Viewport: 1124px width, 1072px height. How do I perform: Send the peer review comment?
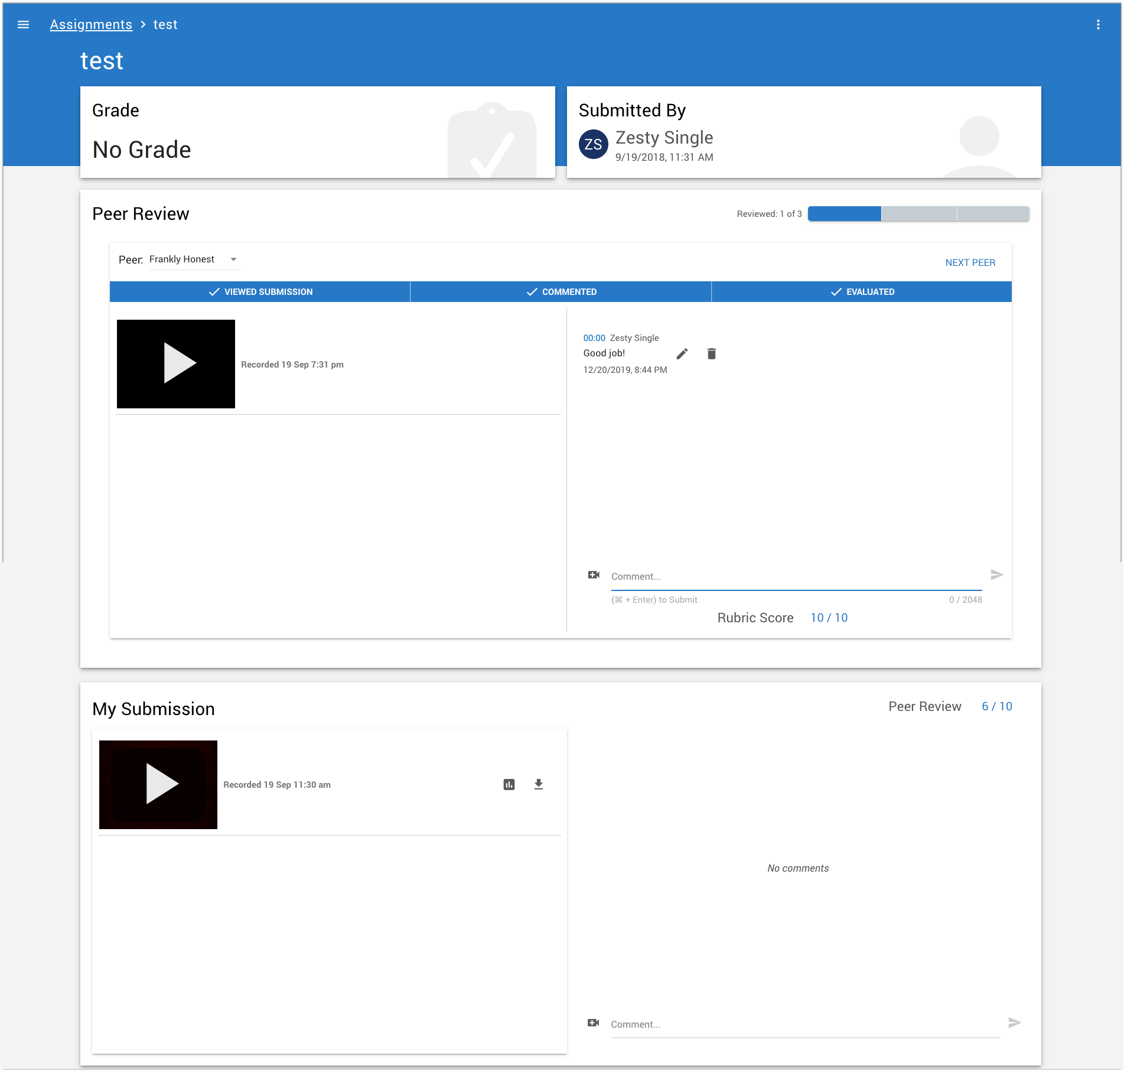[996, 575]
